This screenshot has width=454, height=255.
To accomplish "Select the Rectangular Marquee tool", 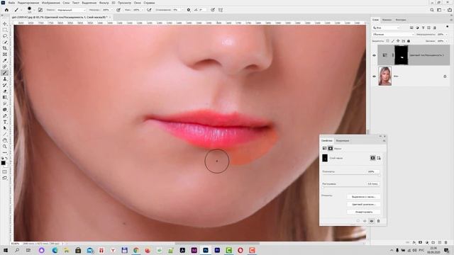I will tap(5, 30).
